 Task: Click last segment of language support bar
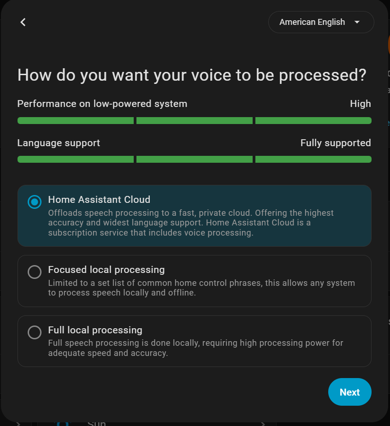pyautogui.click(x=313, y=160)
